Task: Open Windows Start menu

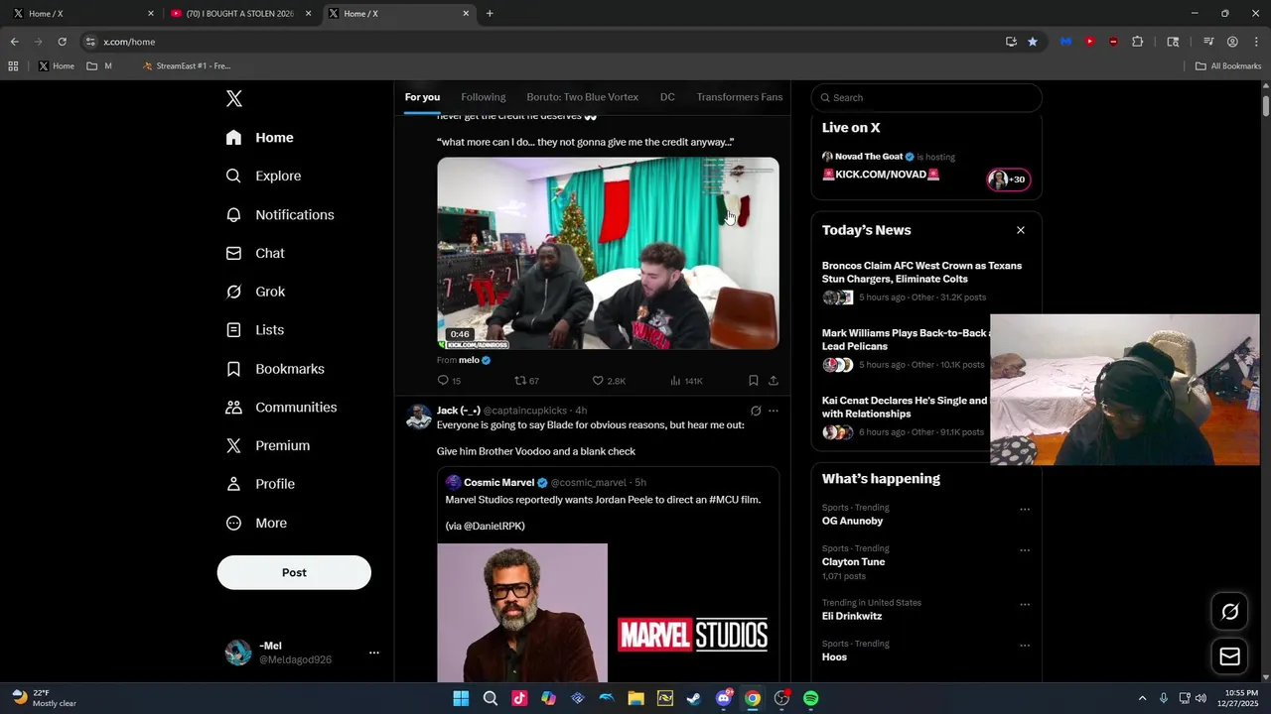Action: click(x=461, y=698)
